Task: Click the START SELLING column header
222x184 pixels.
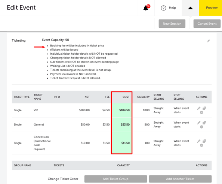Action: [x=159, y=97]
